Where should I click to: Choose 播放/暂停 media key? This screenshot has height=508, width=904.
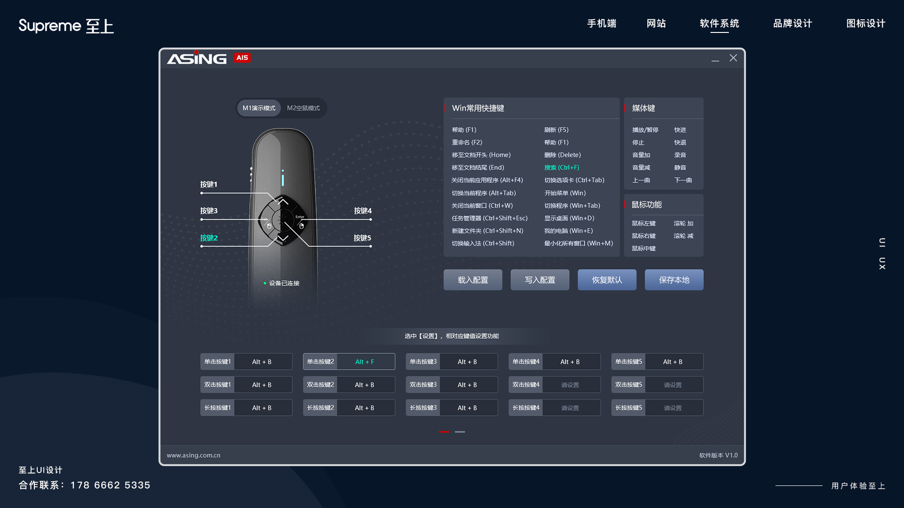645,130
